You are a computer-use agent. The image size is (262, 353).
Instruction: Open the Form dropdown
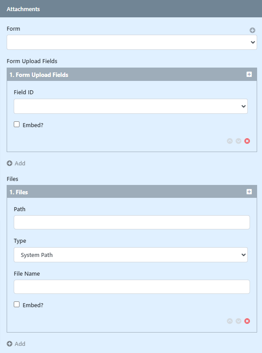tap(132, 42)
